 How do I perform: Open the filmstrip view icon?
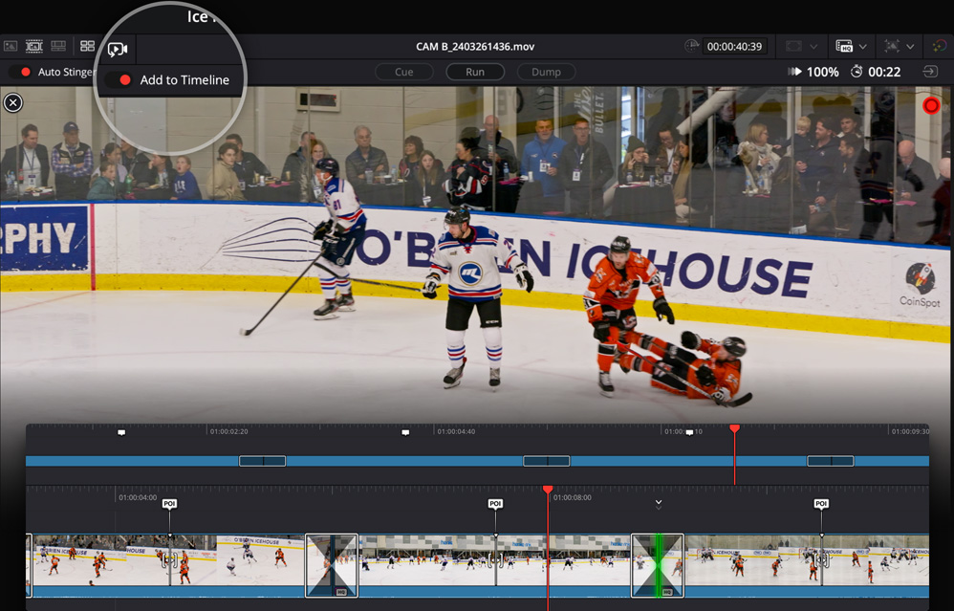(x=34, y=46)
